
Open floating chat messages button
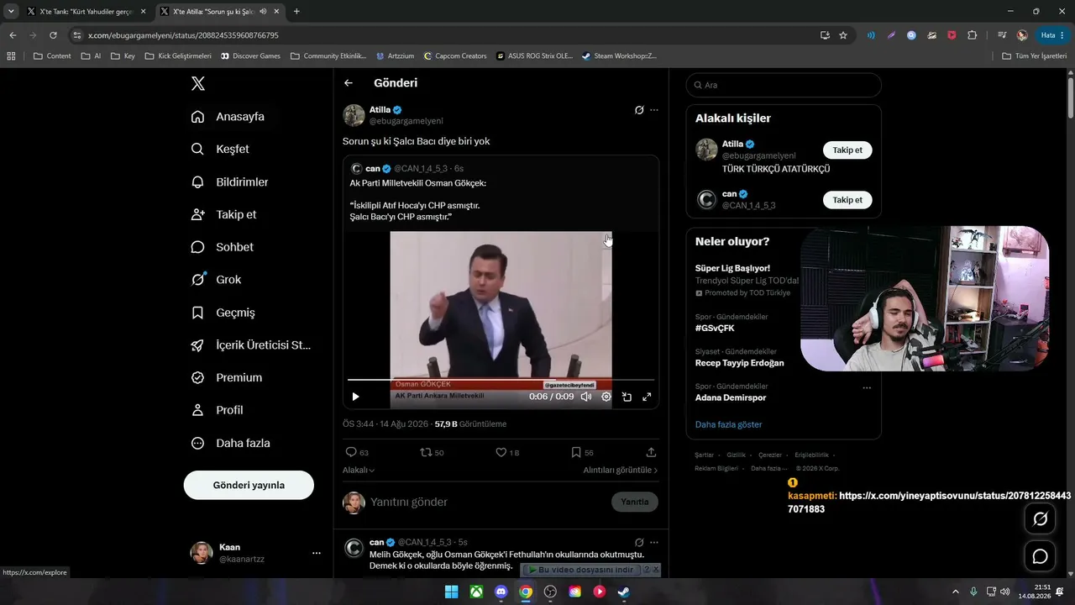click(x=1040, y=556)
